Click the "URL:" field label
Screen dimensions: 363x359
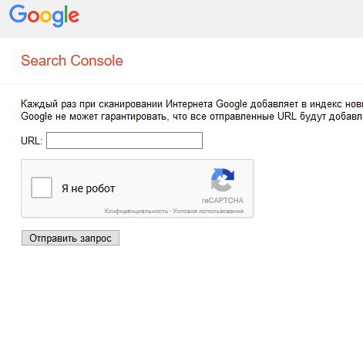coord(32,141)
